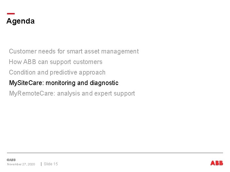Click the November 27, 2020 date

click(21, 164)
